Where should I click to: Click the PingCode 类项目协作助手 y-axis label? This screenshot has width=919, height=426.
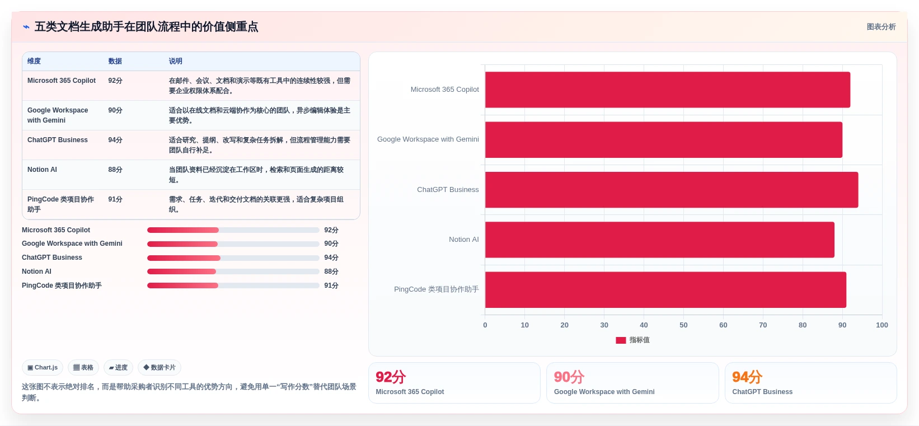pyautogui.click(x=437, y=289)
